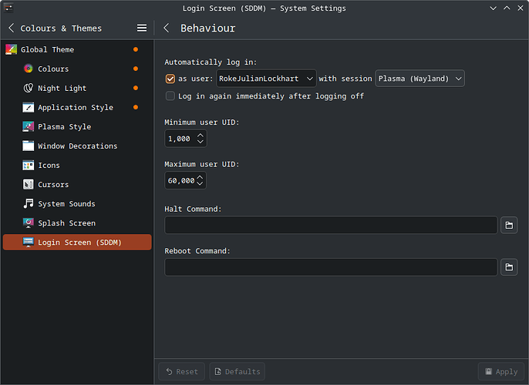529x385 pixels.
Task: Click the Colours palette icon
Action: (x=29, y=69)
